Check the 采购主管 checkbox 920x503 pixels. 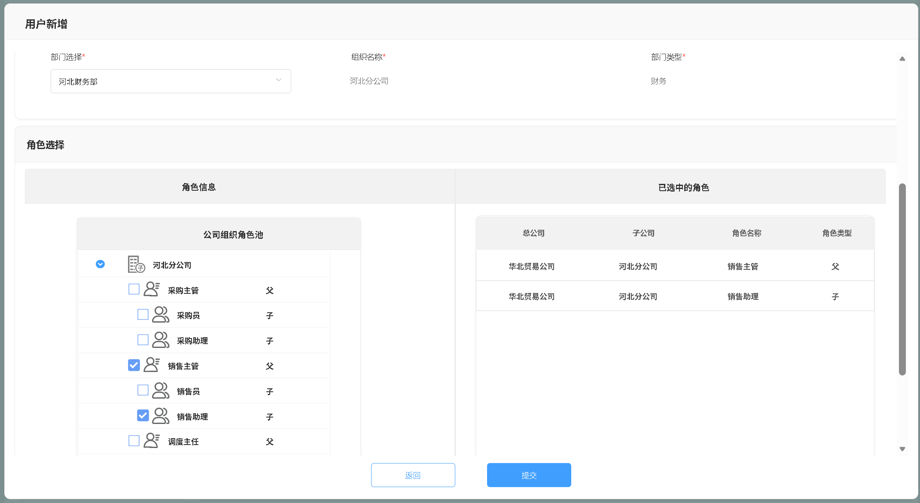(134, 290)
